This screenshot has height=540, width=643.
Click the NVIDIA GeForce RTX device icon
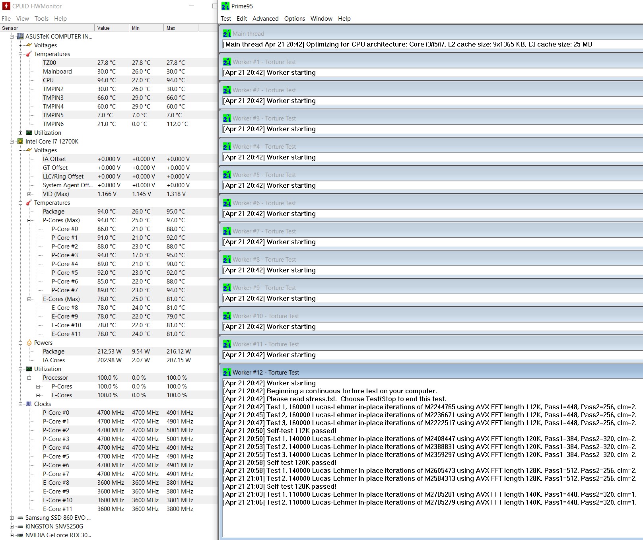click(20, 535)
